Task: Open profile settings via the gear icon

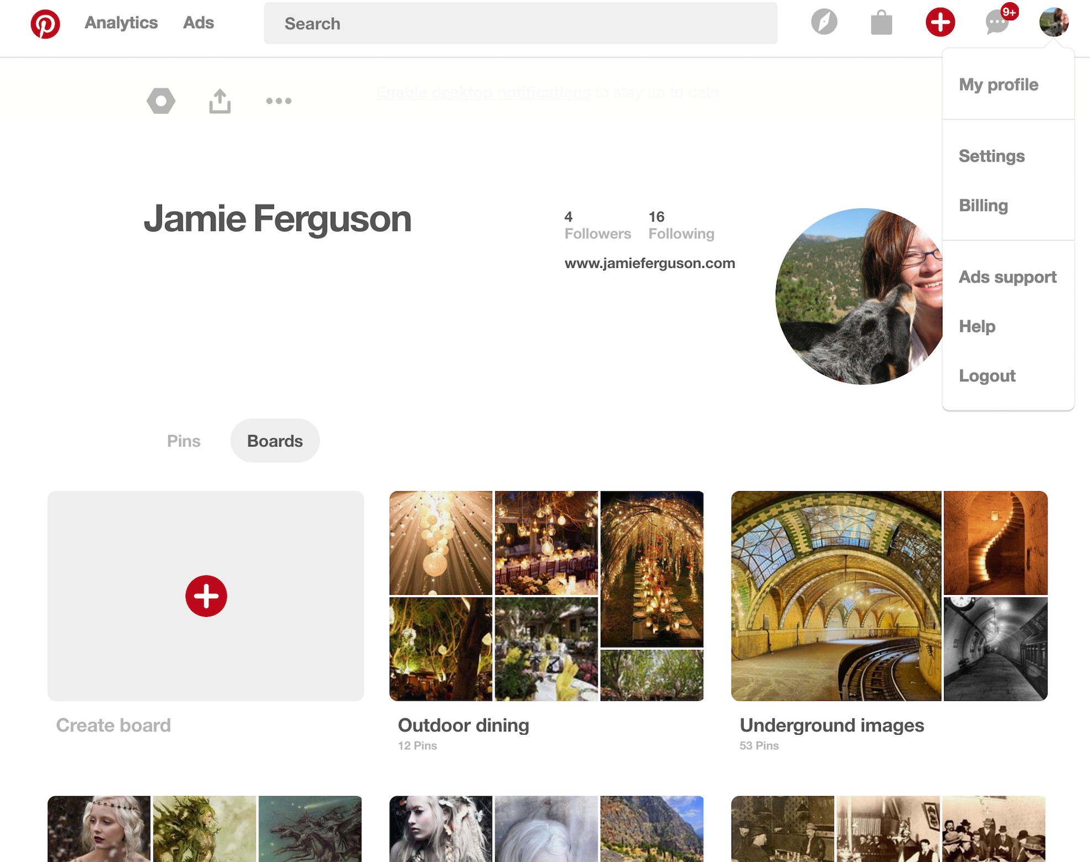Action: pos(161,100)
